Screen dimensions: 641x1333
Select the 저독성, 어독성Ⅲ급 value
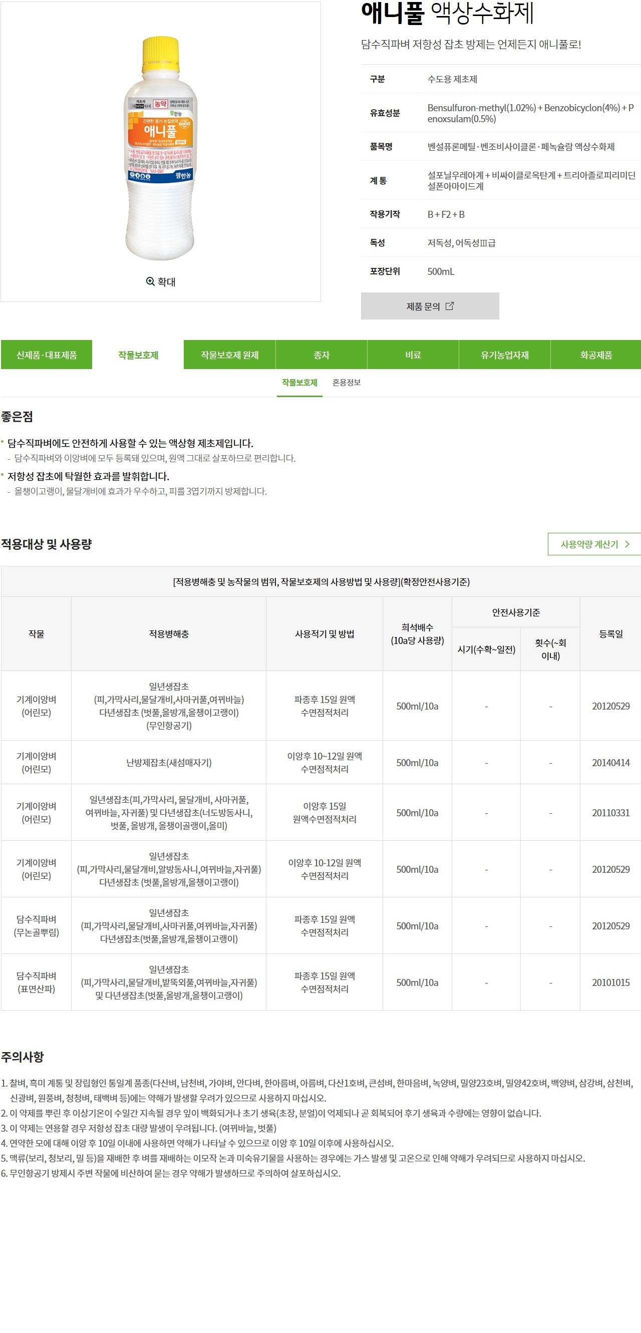click(462, 243)
